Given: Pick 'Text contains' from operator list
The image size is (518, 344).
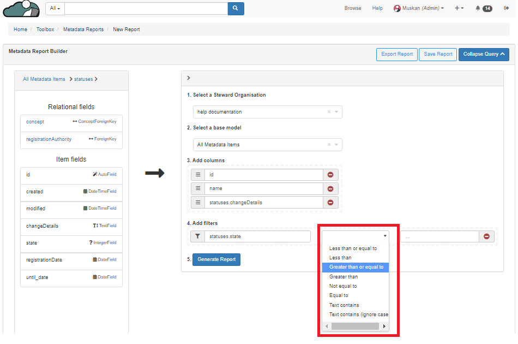Looking at the screenshot, I should [344, 305].
